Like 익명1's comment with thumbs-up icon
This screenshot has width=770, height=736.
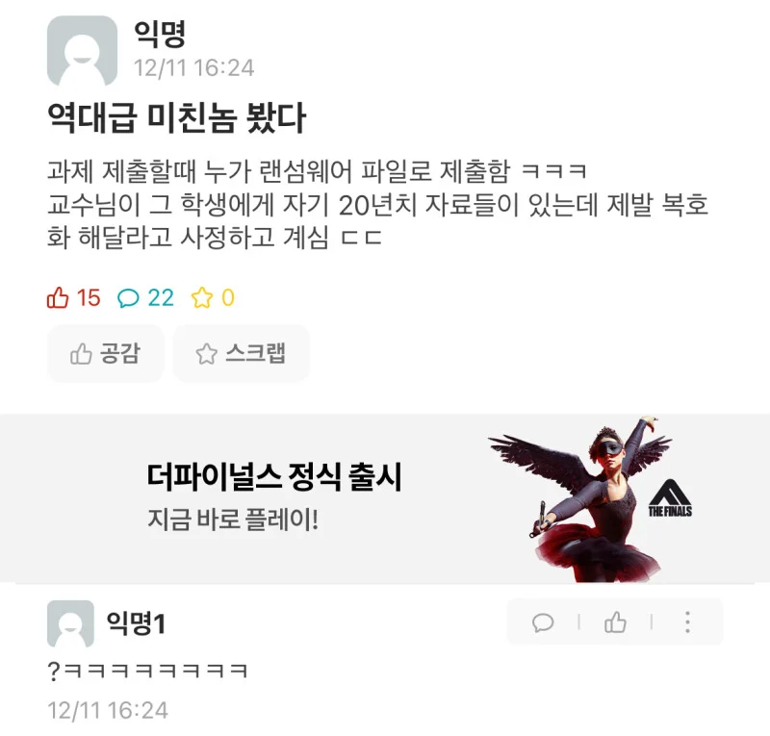coord(615,622)
